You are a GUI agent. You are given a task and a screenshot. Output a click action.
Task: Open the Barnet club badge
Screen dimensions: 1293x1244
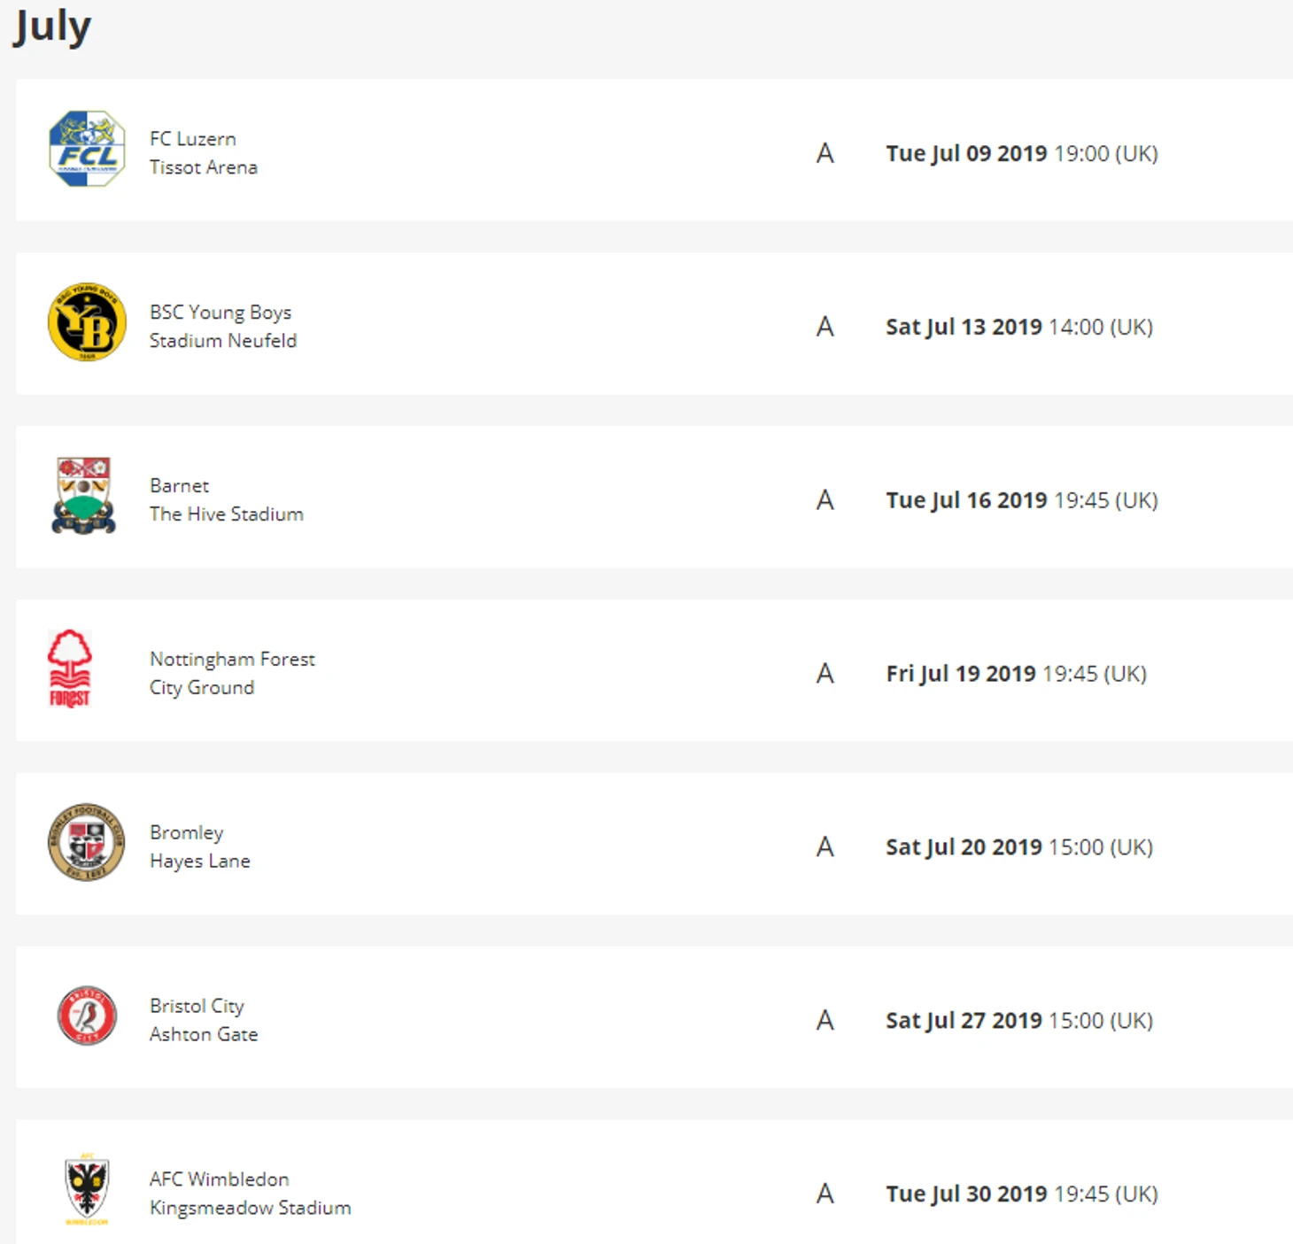pyautogui.click(x=83, y=495)
